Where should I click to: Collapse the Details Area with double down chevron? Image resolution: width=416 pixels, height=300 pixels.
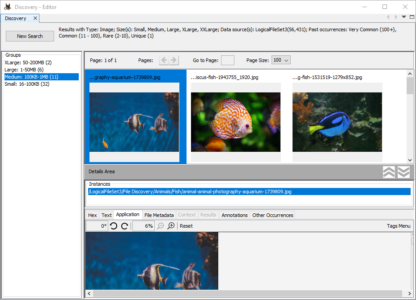pos(403,171)
